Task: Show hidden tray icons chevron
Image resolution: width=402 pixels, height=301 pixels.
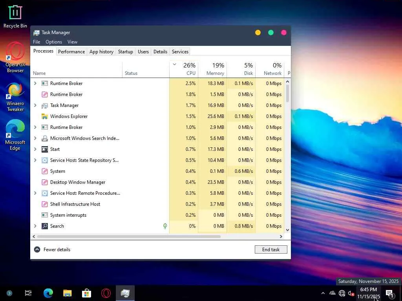Action: click(x=323, y=293)
